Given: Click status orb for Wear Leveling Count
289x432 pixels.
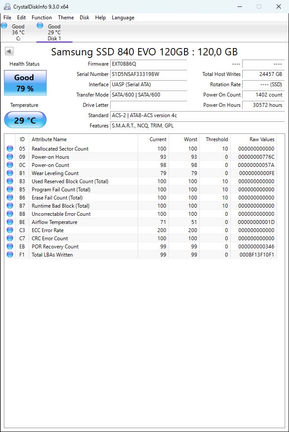Looking at the screenshot, I should [10, 173].
